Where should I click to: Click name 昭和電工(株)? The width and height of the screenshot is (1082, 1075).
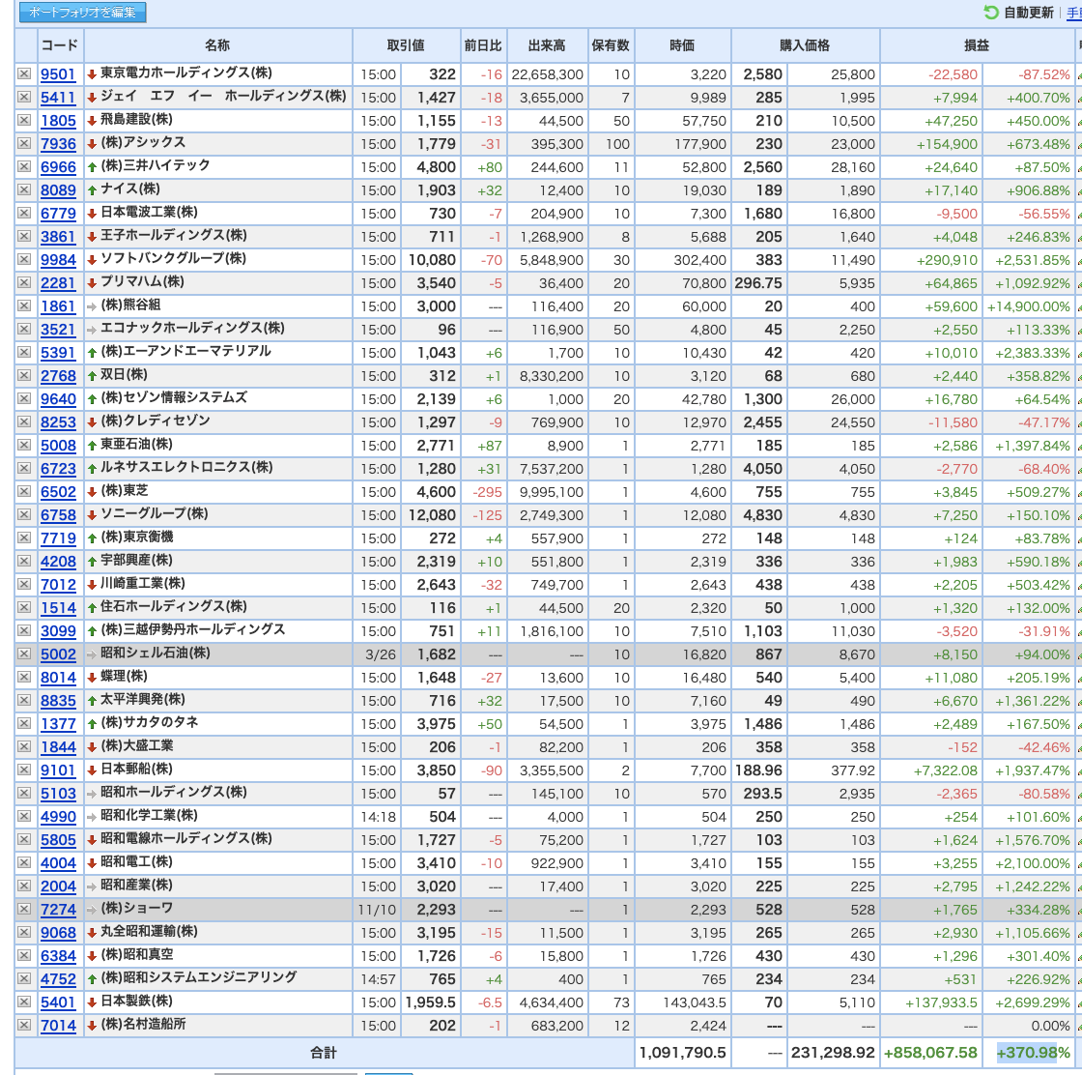136,861
